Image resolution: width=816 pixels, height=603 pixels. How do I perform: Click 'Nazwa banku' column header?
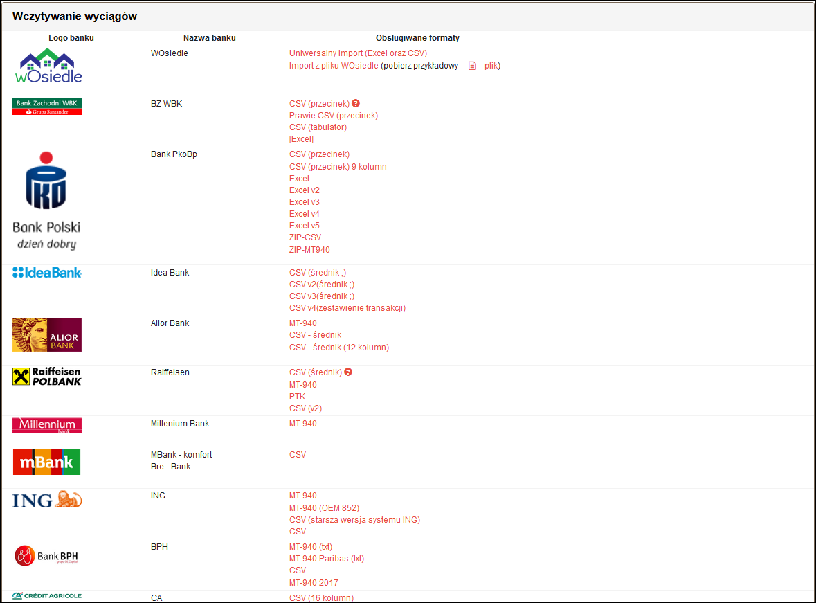pyautogui.click(x=209, y=38)
